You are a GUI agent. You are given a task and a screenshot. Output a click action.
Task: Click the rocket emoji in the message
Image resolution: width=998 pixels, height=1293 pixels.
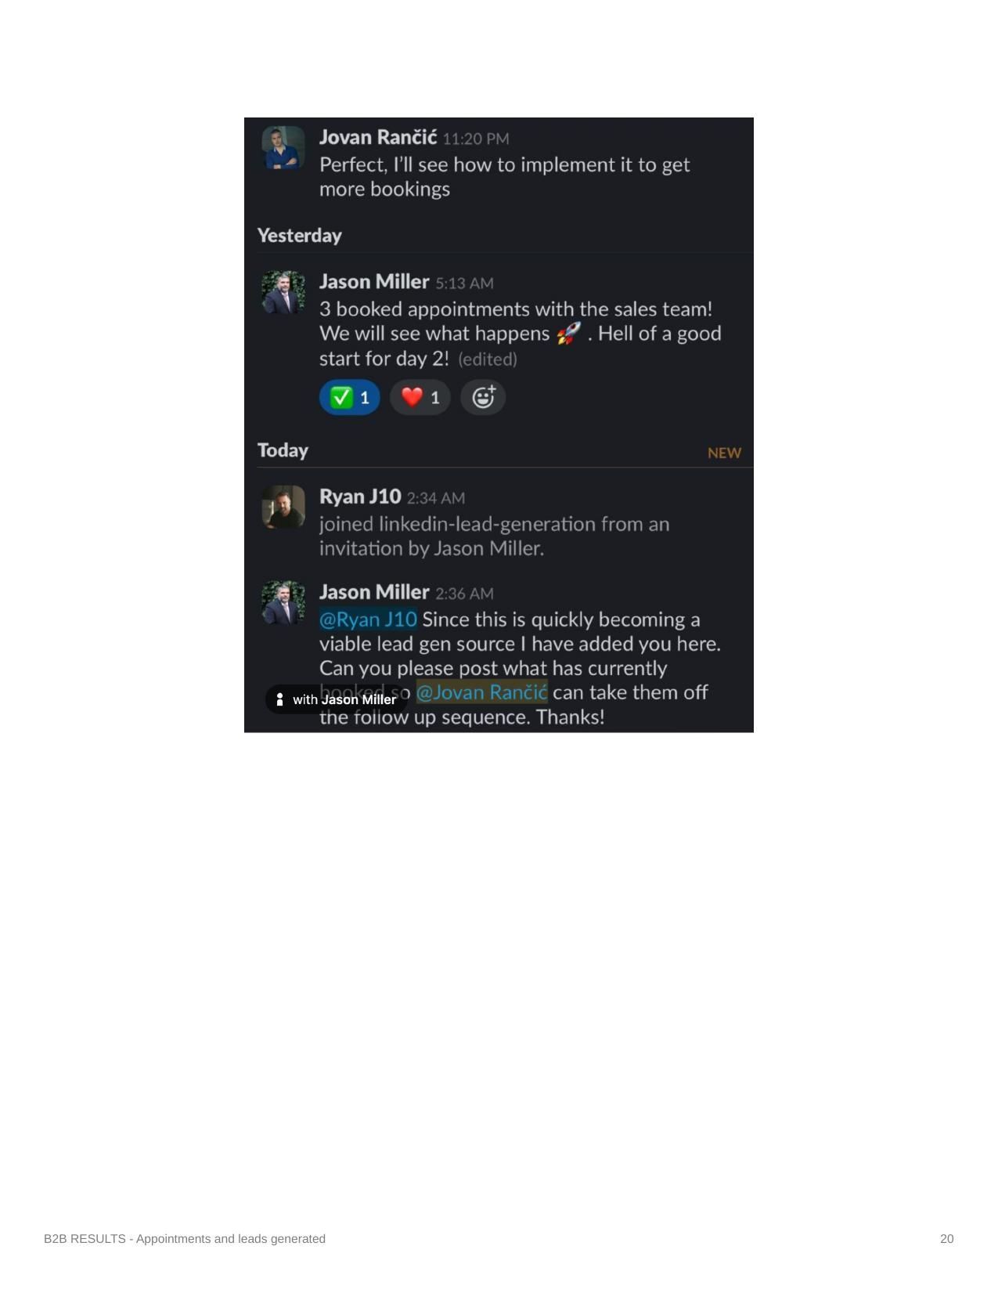[x=569, y=334]
